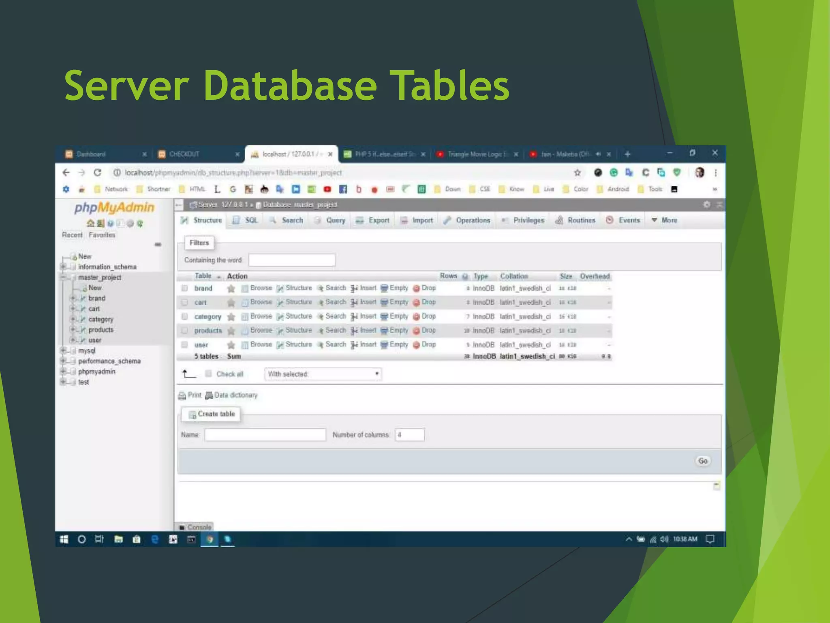
Task: Tick the checkbox for brand table
Action: coord(185,288)
